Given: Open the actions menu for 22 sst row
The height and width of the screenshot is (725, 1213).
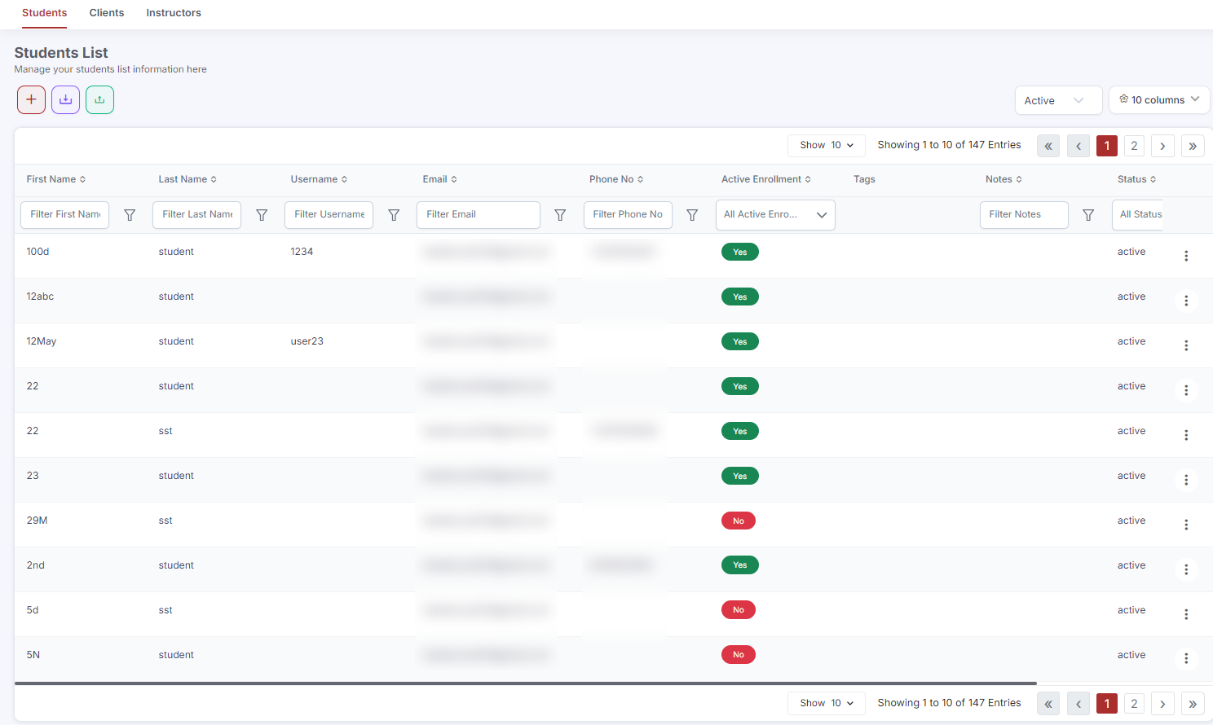Looking at the screenshot, I should pos(1186,435).
